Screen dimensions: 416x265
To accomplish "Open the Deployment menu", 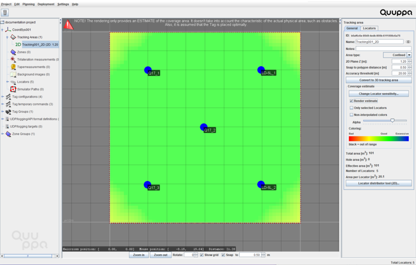I will [46, 4].
